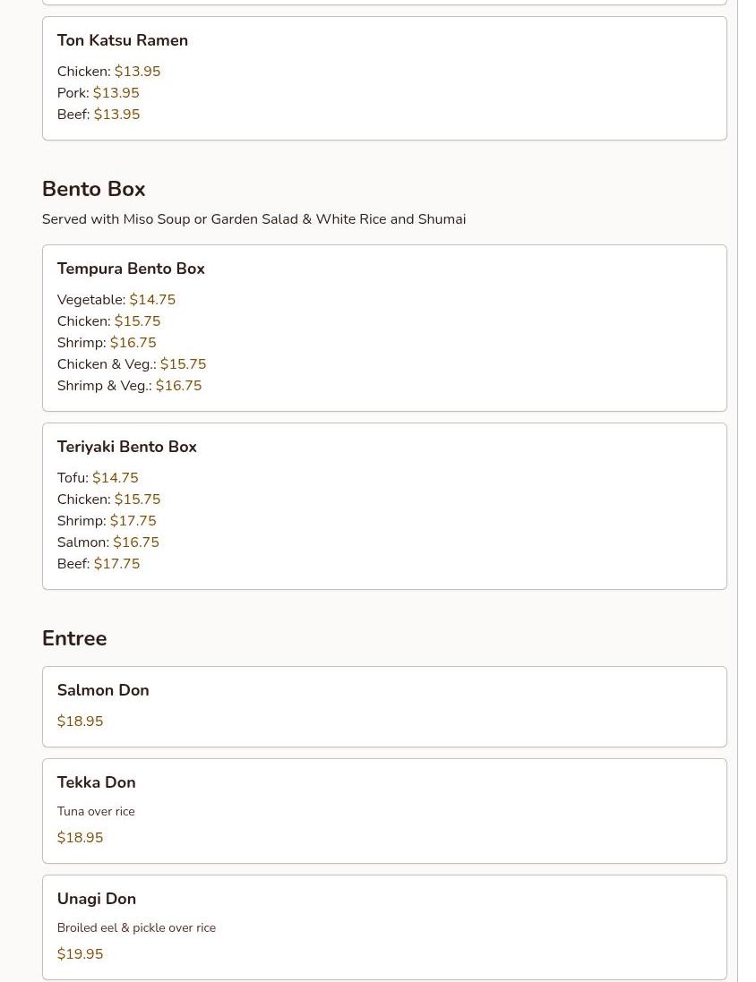Select Vegetable tempura at $14.75
This screenshot has height=982, width=756.
[116, 300]
